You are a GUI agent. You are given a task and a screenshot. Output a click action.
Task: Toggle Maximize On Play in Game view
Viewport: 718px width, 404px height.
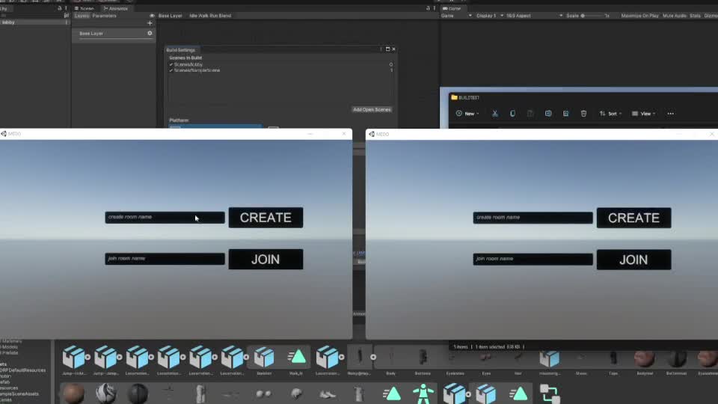pyautogui.click(x=639, y=16)
